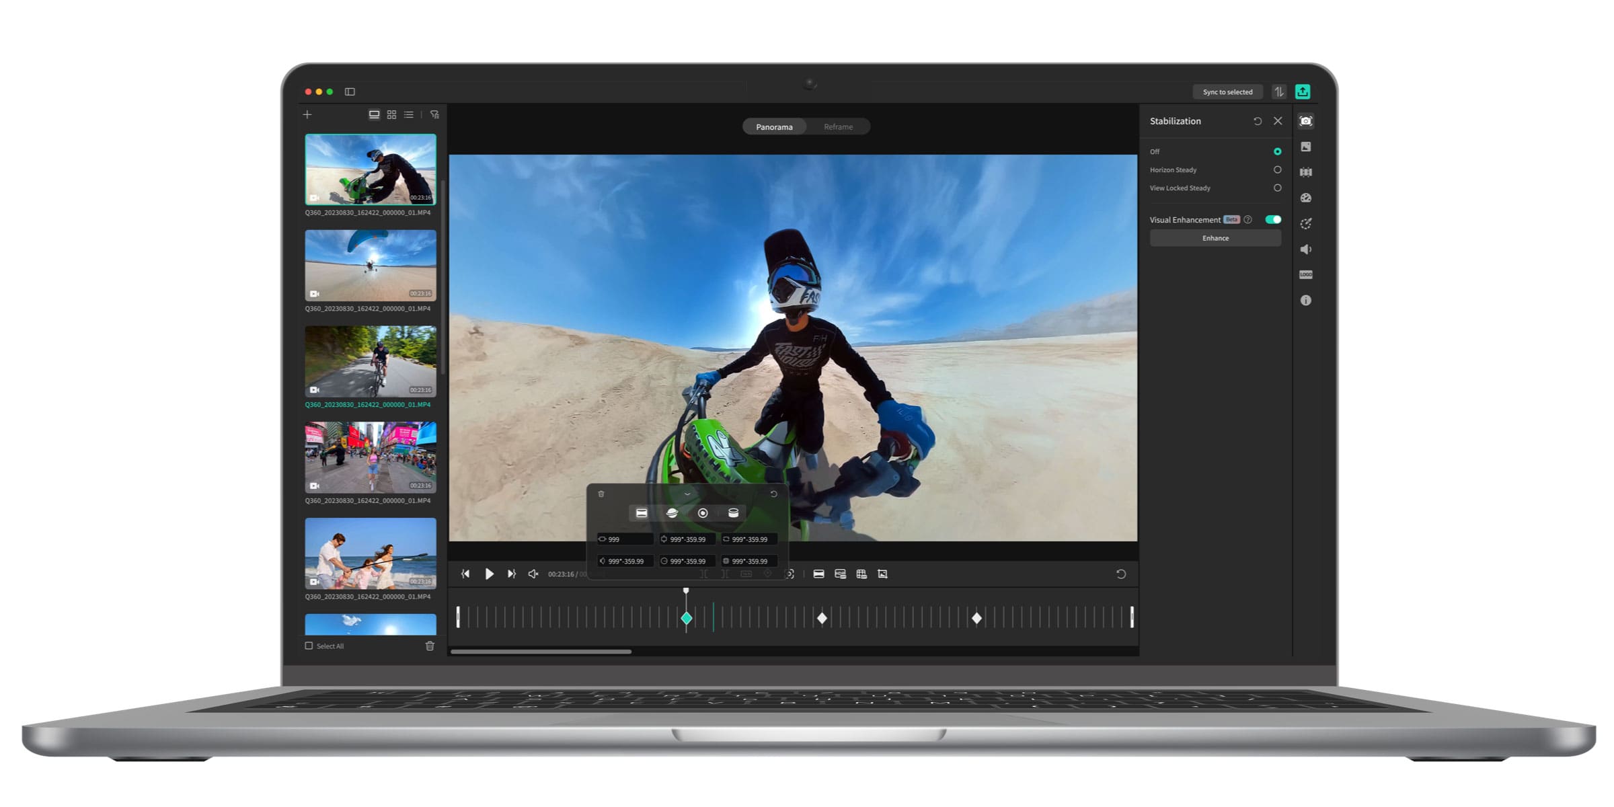Click the Enhance button
Image resolution: width=1614 pixels, height=807 pixels.
1215,238
